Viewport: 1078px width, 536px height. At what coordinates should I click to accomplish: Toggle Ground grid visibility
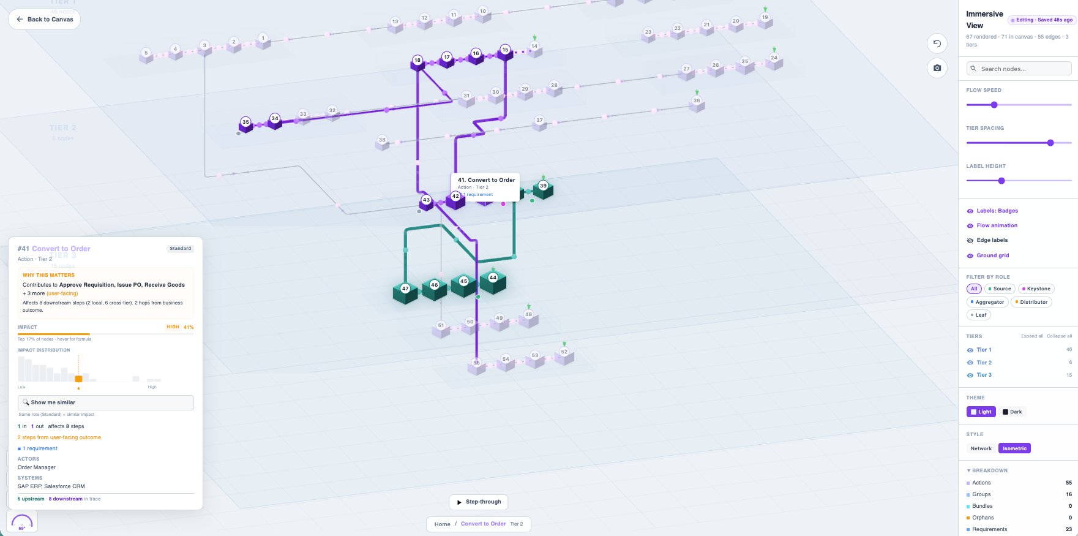tap(987, 255)
